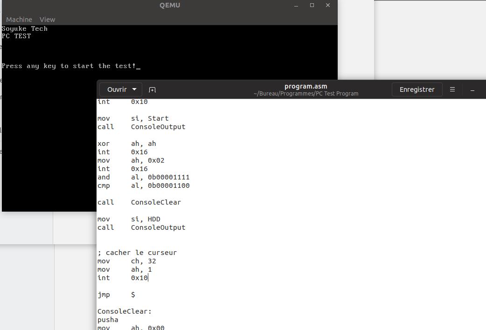Click the '; cacher le curseur' comment line

coord(137,253)
